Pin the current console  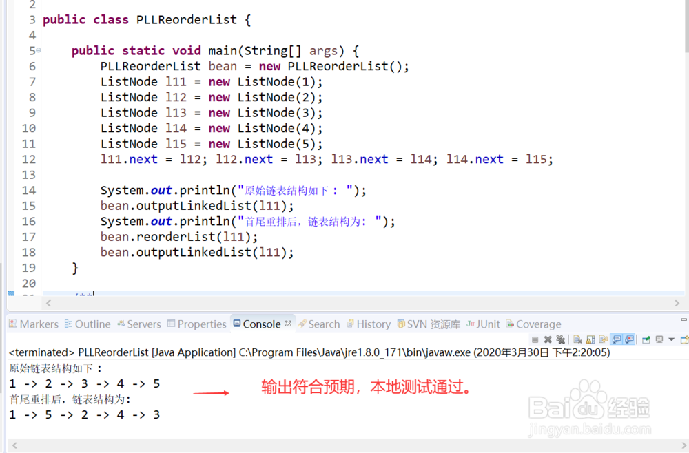coord(646,339)
